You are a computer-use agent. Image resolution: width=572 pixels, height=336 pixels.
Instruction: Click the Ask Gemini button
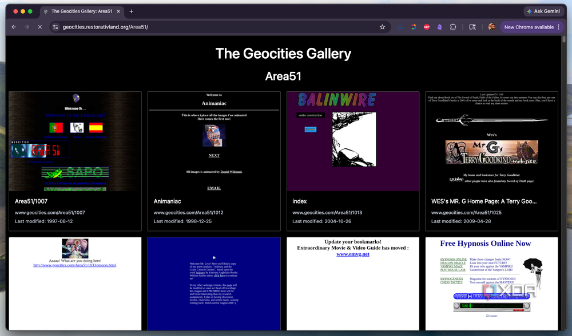point(543,11)
